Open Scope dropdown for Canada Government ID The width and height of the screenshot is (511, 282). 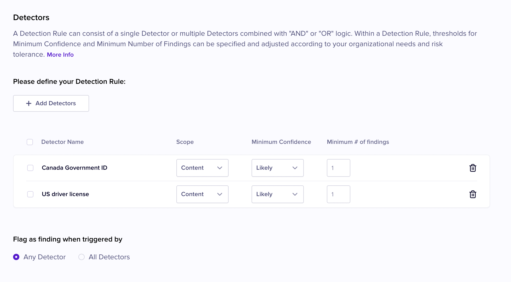click(202, 168)
